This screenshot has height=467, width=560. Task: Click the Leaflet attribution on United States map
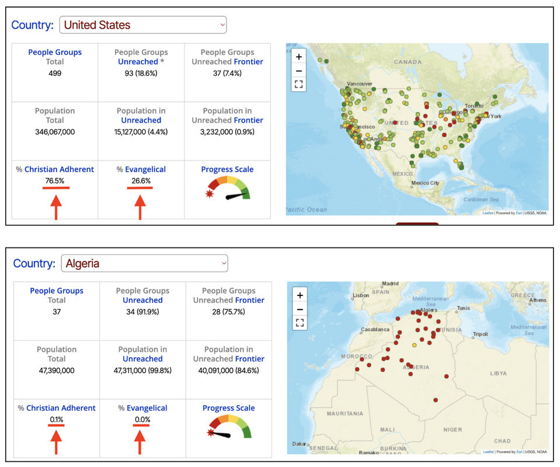488,213
